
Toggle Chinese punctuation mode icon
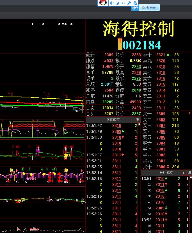pyautogui.click(x=123, y=3)
